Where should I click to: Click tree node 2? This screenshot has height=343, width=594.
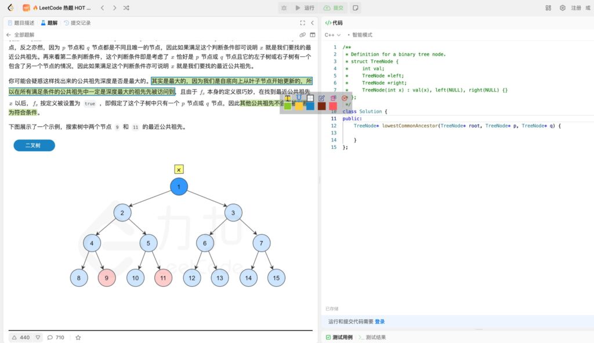click(122, 213)
